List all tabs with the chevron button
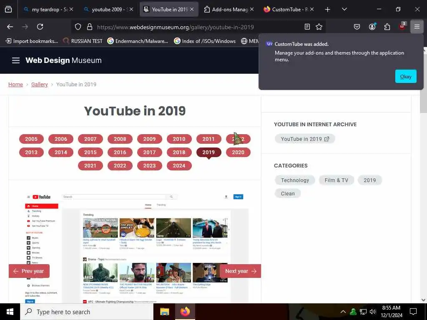The width and height of the screenshot is (427, 320). tap(344, 10)
